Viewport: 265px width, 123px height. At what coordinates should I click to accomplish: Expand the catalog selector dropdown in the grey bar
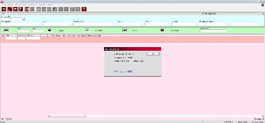click(263, 14)
